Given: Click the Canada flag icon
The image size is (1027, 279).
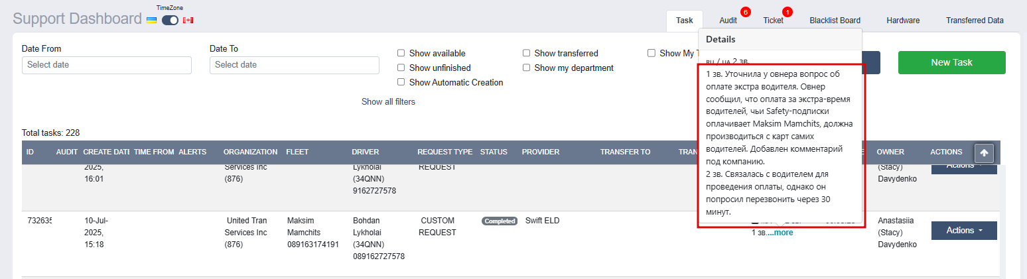Looking at the screenshot, I should [188, 21].
